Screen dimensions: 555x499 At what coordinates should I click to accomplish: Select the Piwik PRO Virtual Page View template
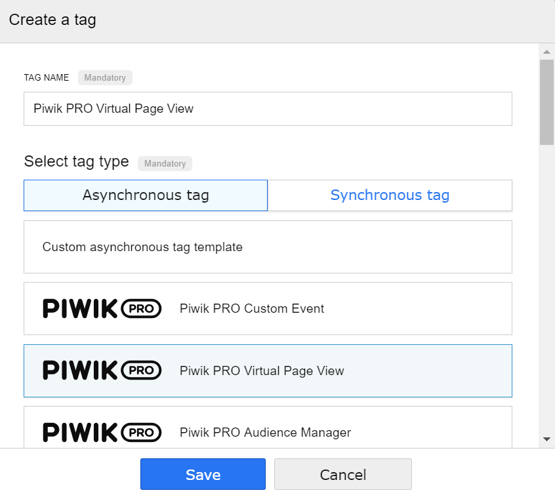[268, 371]
